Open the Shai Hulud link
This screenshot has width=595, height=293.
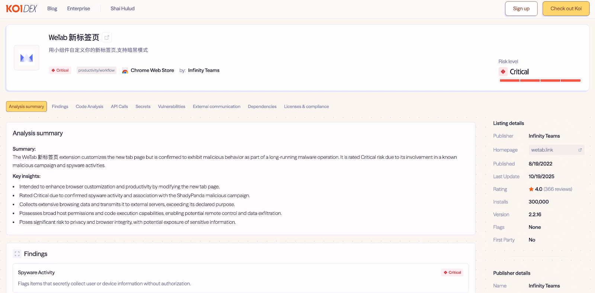tap(122, 9)
